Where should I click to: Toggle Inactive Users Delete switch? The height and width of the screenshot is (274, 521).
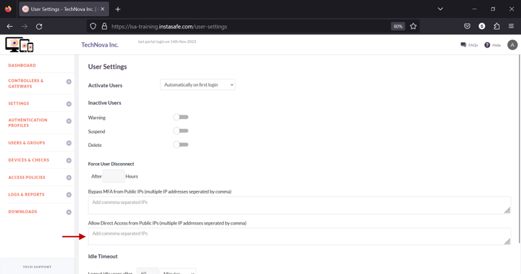coord(180,145)
